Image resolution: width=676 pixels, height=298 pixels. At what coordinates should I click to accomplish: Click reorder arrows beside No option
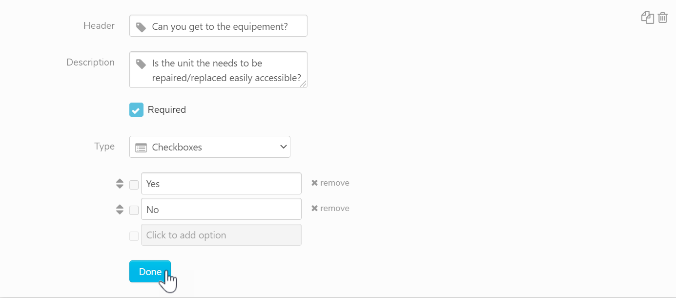tap(120, 210)
